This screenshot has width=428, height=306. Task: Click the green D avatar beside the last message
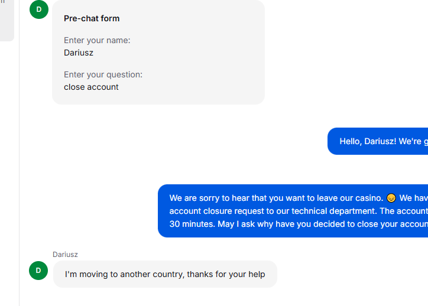(38, 271)
